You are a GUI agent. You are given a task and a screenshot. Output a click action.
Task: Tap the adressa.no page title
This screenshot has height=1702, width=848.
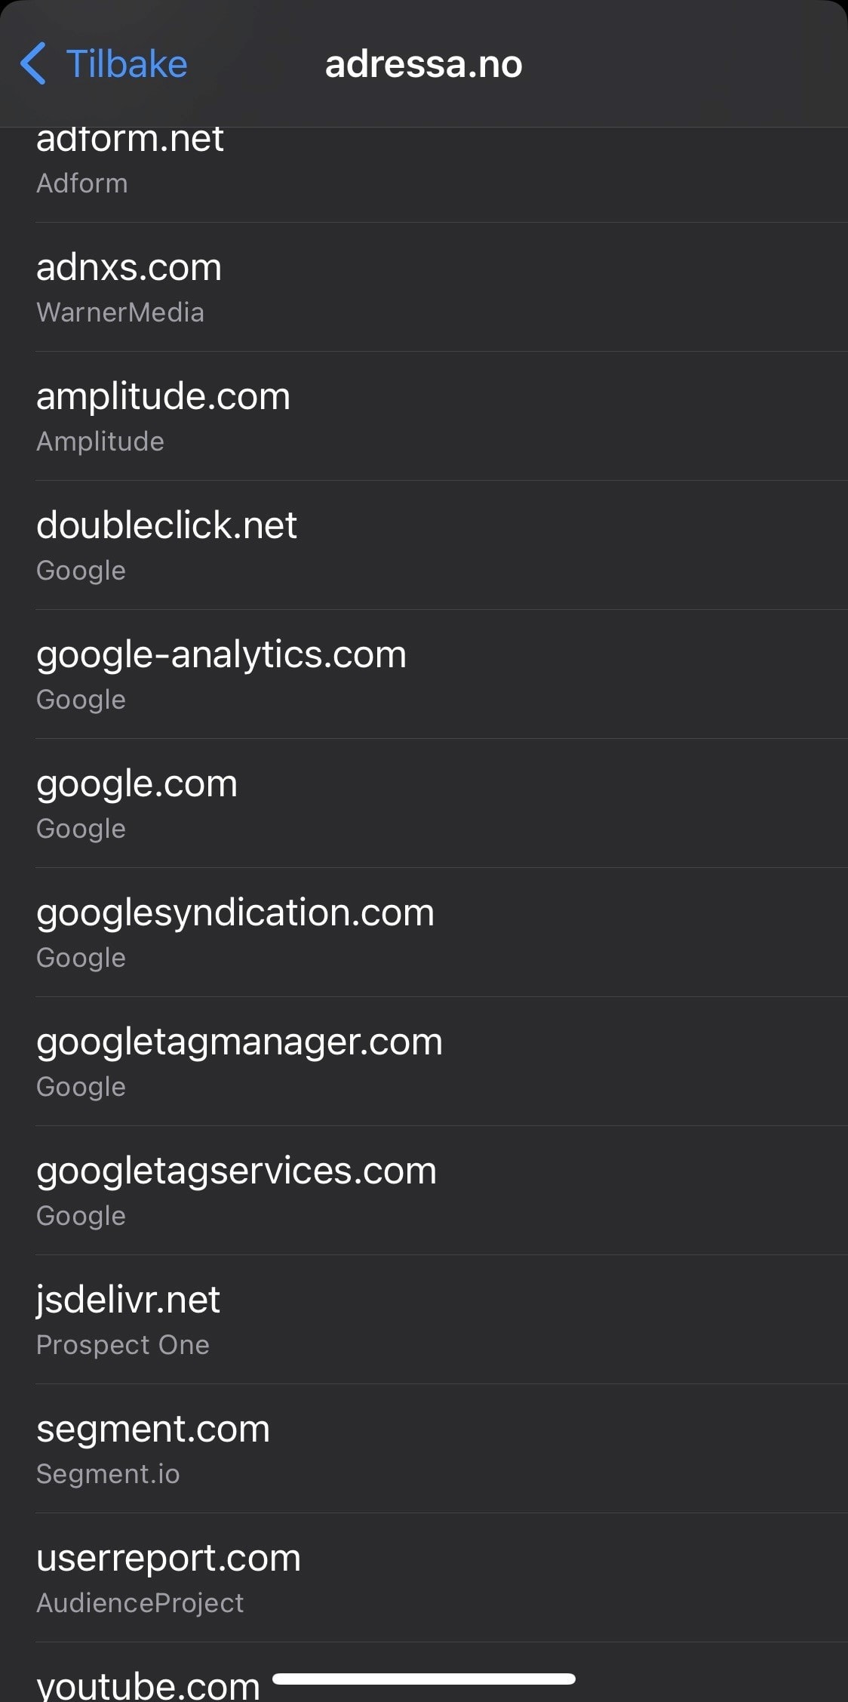pyautogui.click(x=423, y=64)
